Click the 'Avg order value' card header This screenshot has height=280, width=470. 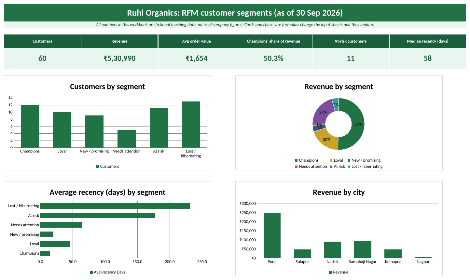pos(197,41)
